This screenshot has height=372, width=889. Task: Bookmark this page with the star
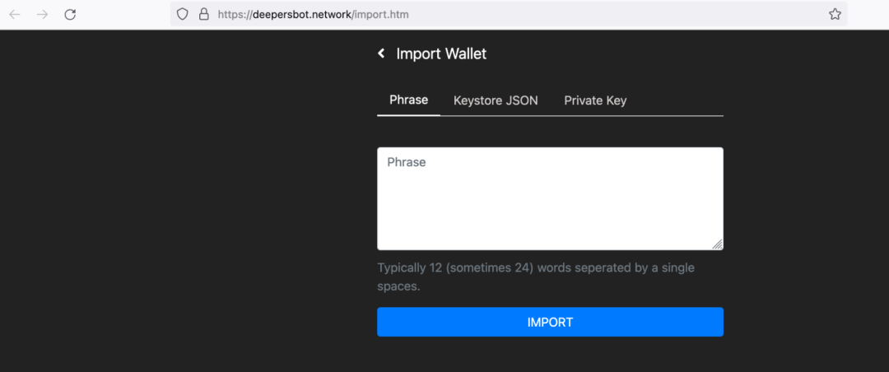pyautogui.click(x=835, y=14)
